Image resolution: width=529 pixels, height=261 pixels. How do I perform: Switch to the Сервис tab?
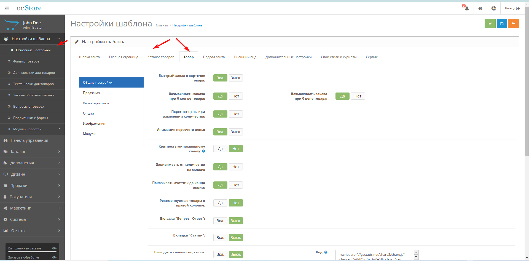click(372, 57)
